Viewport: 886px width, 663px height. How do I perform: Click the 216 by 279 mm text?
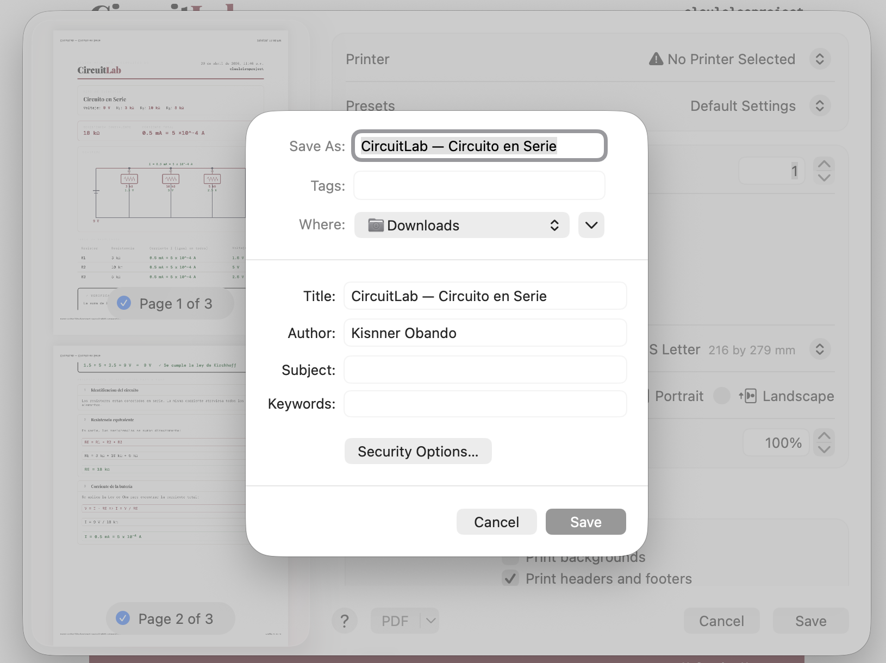point(752,350)
